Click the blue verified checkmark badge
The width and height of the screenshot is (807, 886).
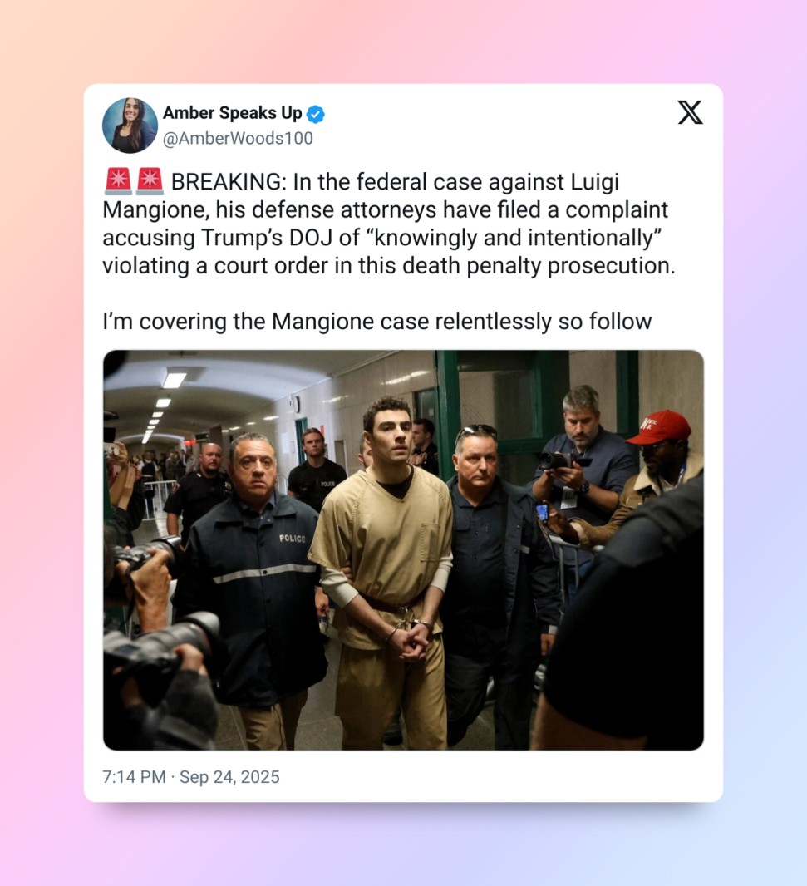tap(315, 114)
